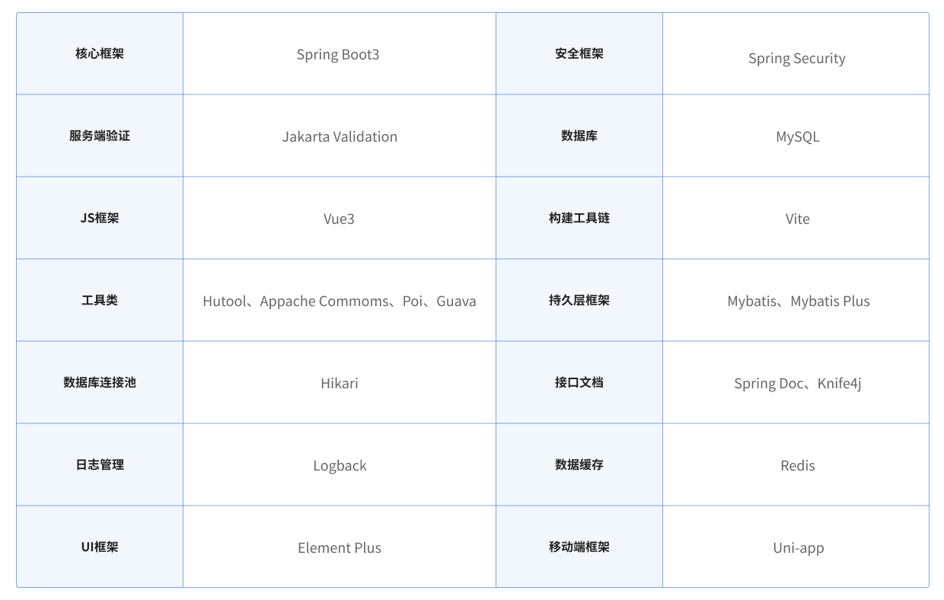Click the Jakarta Validation text

point(340,136)
